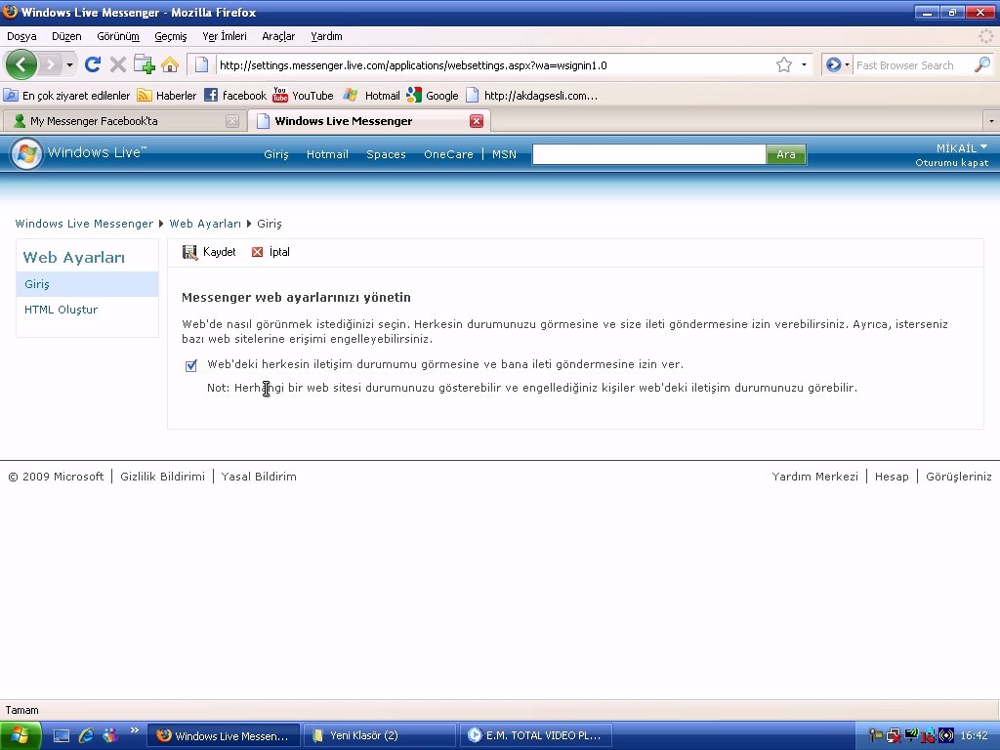Open the Facebook bookmark icon
The image size is (1000, 750).
pyautogui.click(x=211, y=95)
